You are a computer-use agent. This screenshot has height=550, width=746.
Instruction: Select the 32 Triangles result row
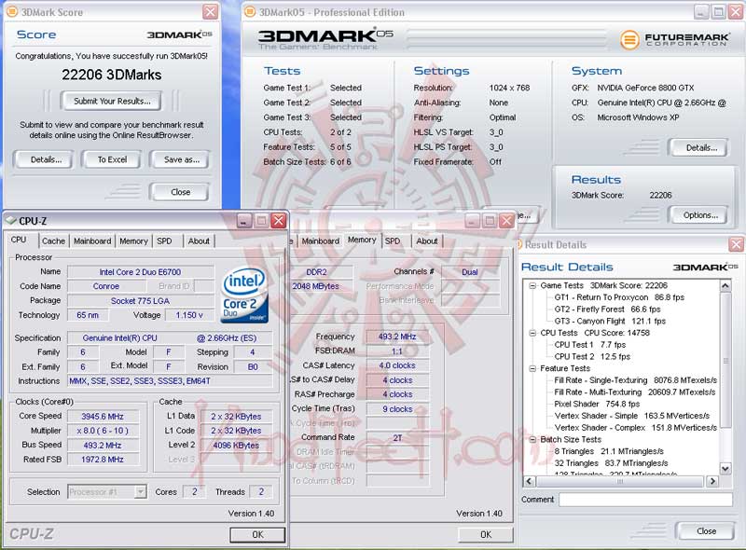click(611, 463)
